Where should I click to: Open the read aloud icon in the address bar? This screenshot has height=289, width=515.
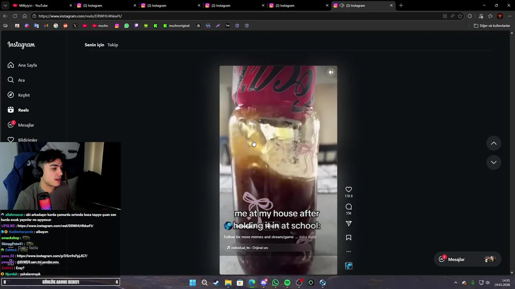click(453, 16)
